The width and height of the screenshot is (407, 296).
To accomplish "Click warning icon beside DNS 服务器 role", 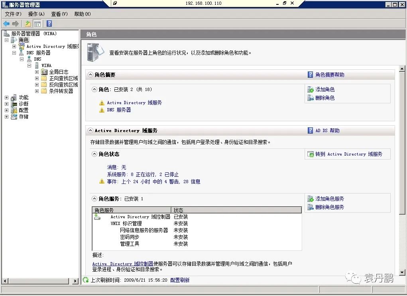I will 102,110.
